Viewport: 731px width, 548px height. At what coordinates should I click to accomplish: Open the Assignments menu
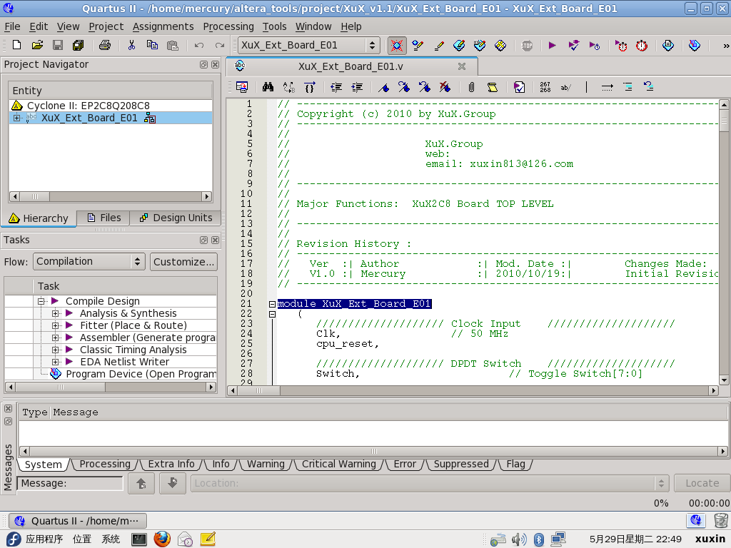click(163, 26)
